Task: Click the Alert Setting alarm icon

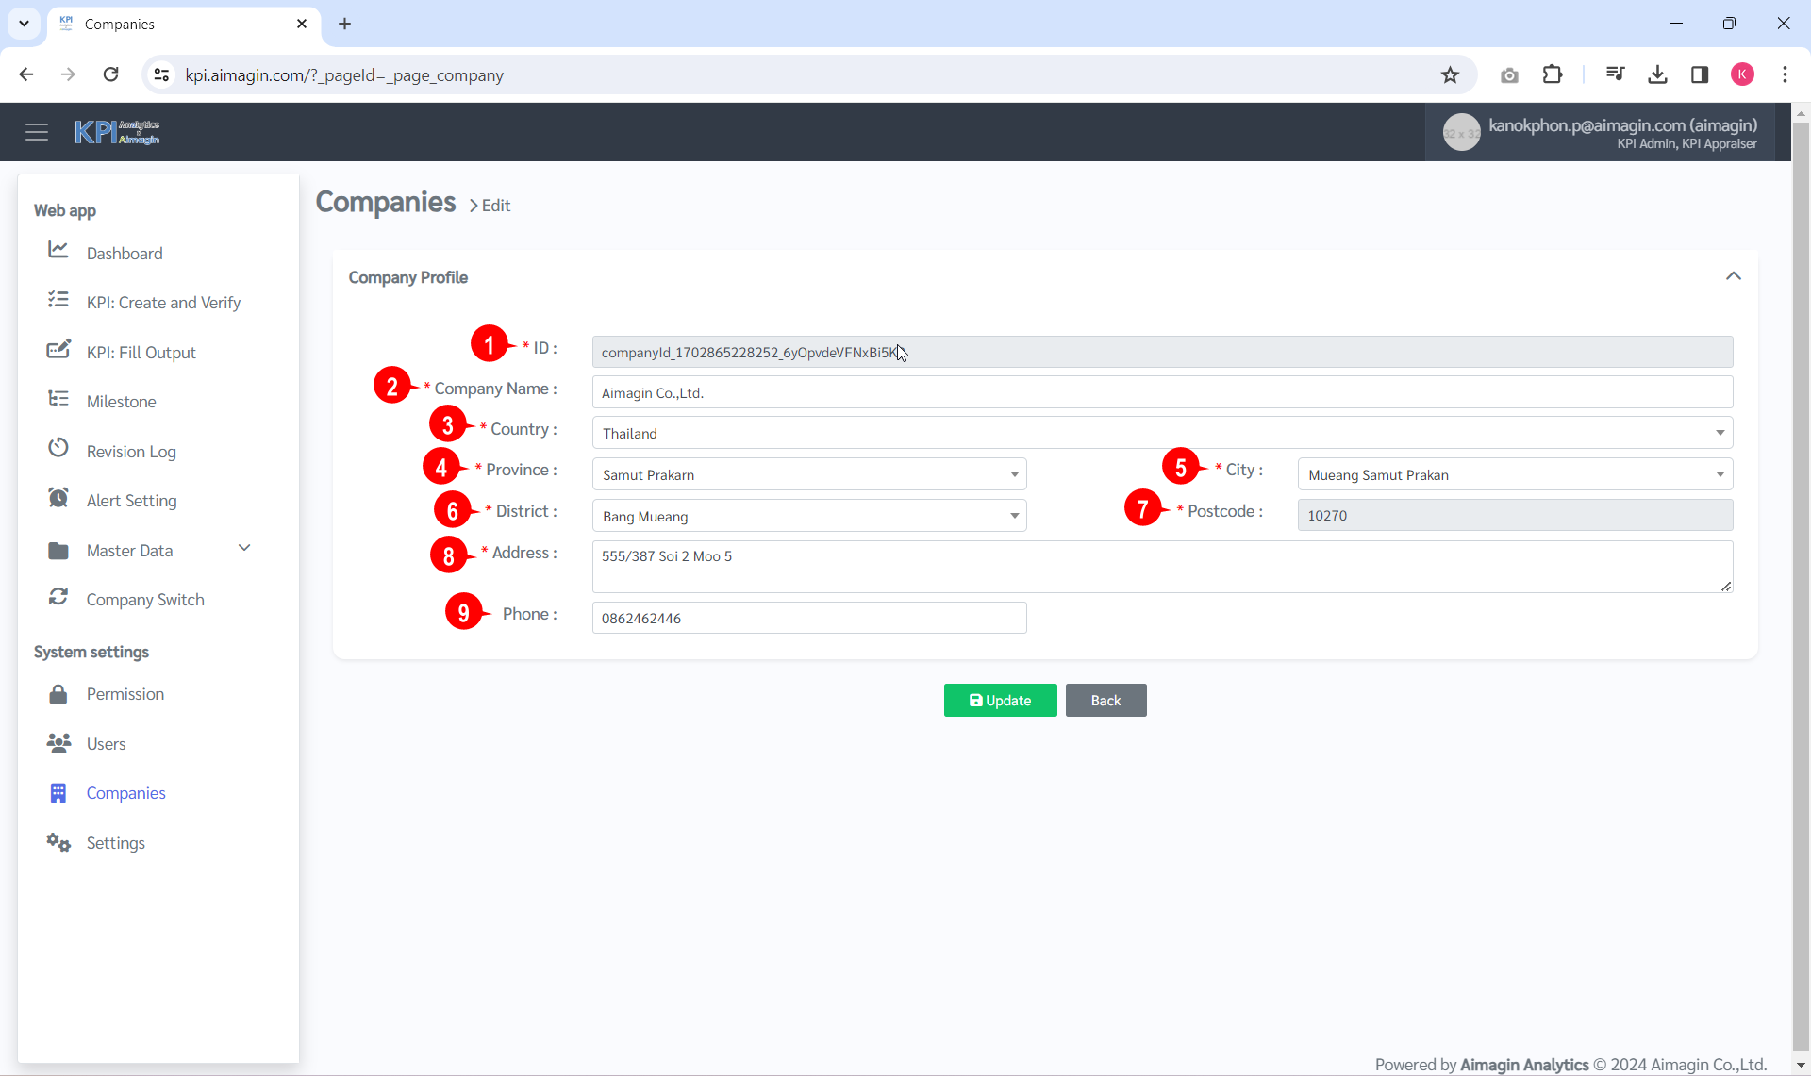Action: [58, 498]
